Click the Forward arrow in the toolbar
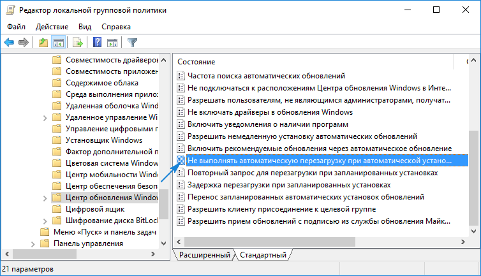481x276 pixels. click(x=24, y=43)
